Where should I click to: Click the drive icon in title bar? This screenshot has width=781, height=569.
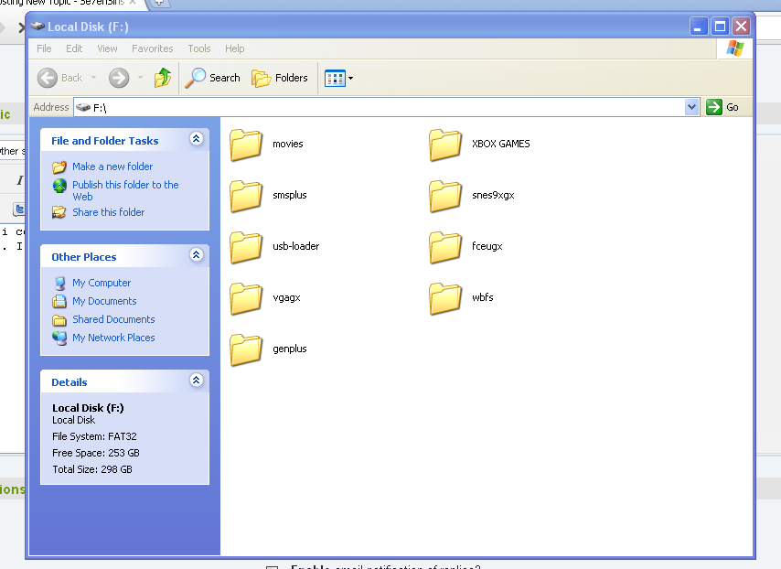pos(37,26)
